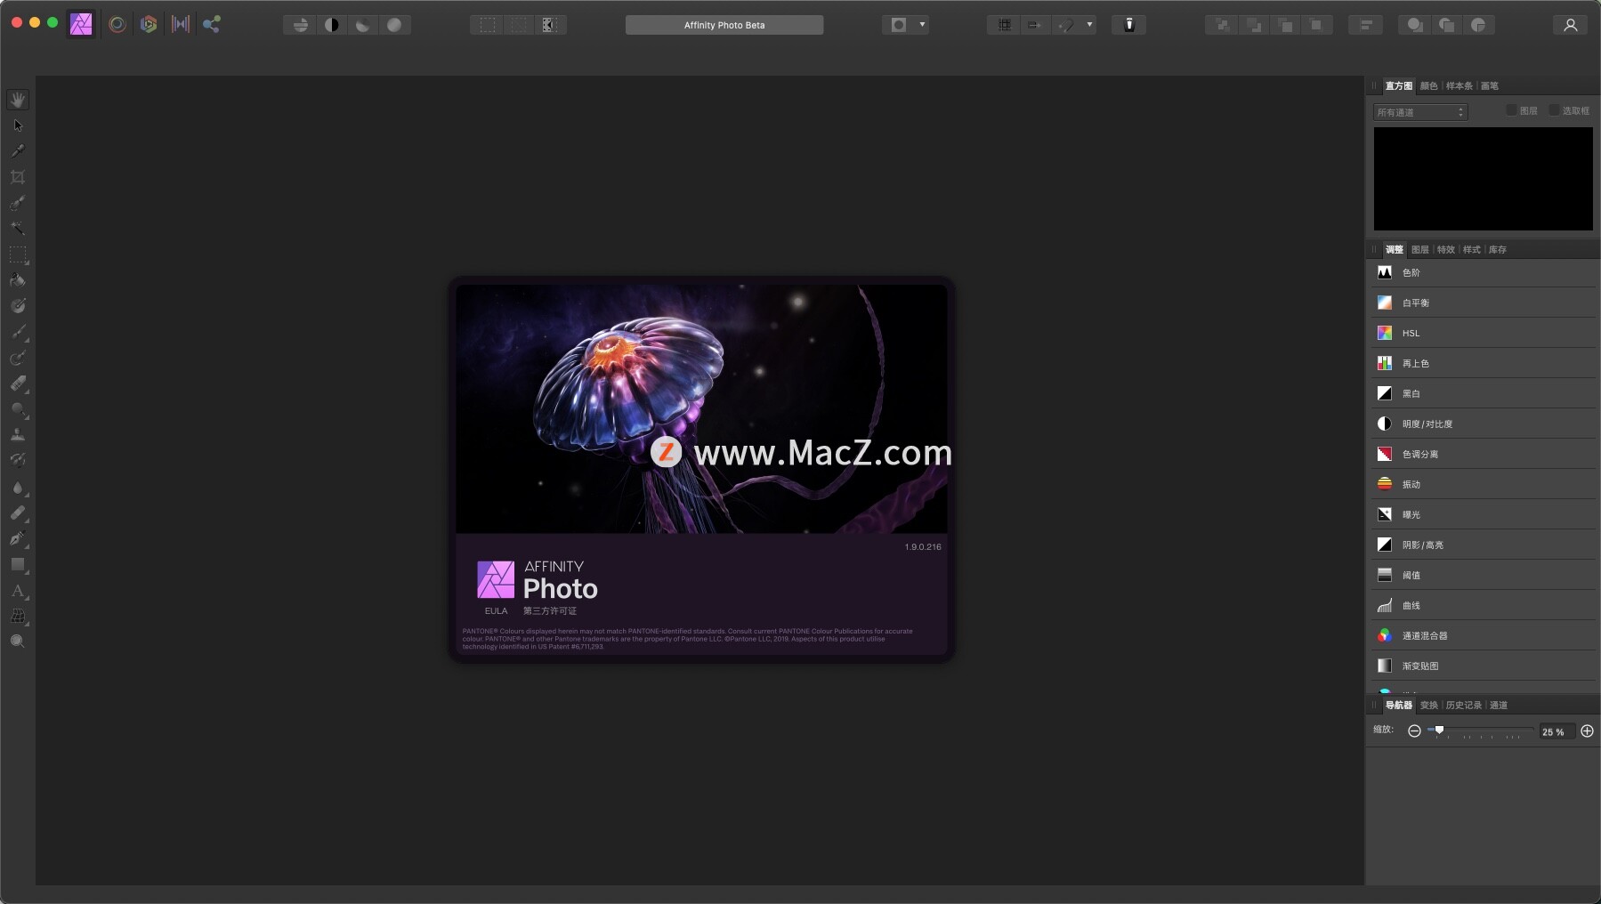Switch to Photo Persona
The image size is (1601, 904).
click(82, 24)
